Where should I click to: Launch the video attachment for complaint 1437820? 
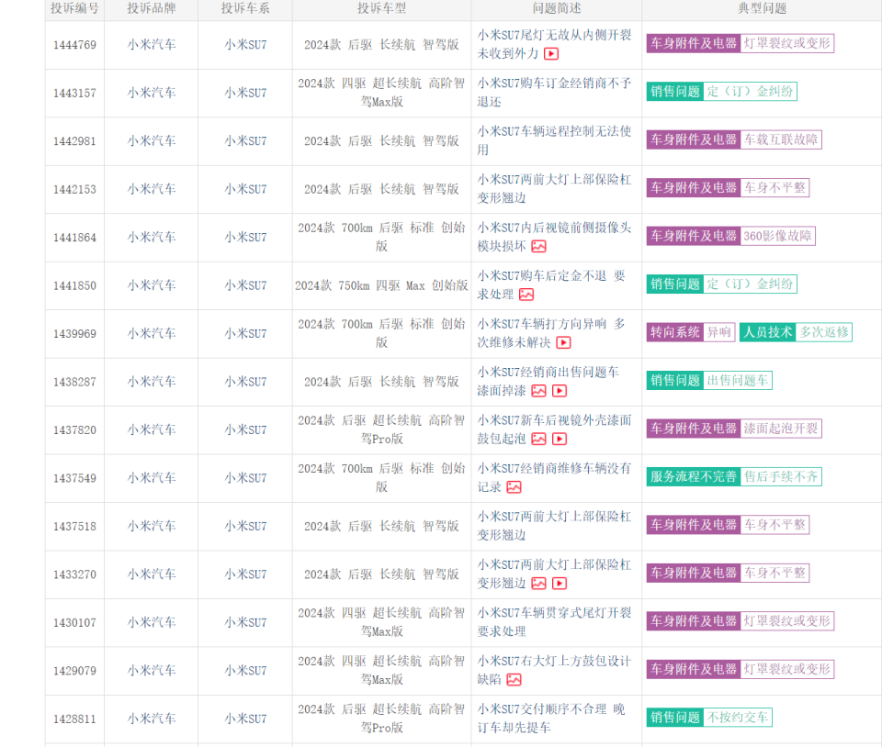click(560, 440)
